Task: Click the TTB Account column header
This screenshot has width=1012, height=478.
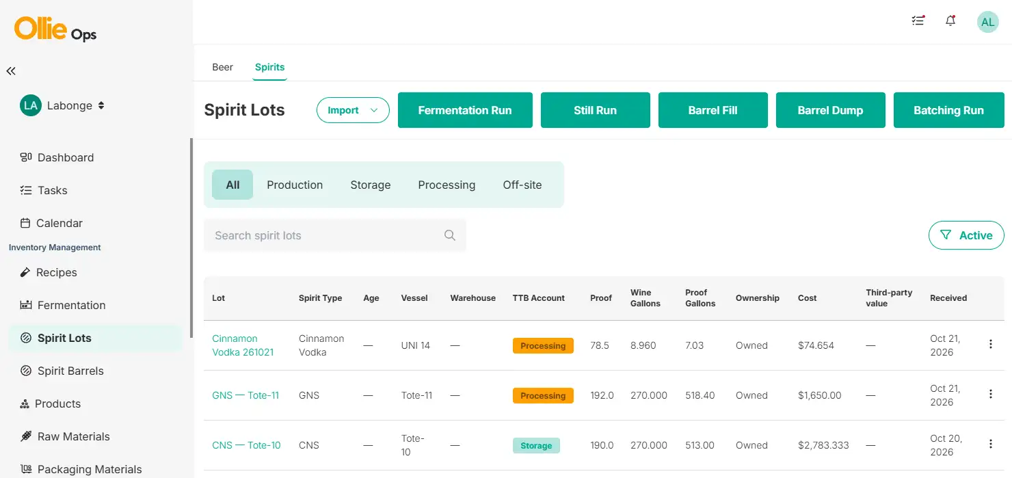Action: (539, 298)
